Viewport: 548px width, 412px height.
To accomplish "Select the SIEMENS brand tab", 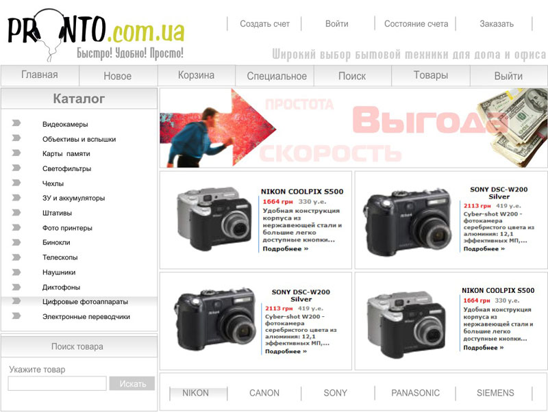I will click(495, 393).
